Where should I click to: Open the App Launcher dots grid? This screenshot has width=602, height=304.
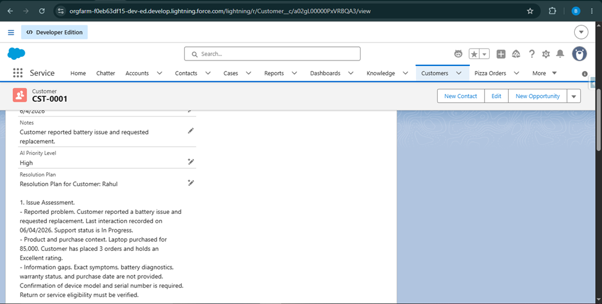pyautogui.click(x=18, y=73)
